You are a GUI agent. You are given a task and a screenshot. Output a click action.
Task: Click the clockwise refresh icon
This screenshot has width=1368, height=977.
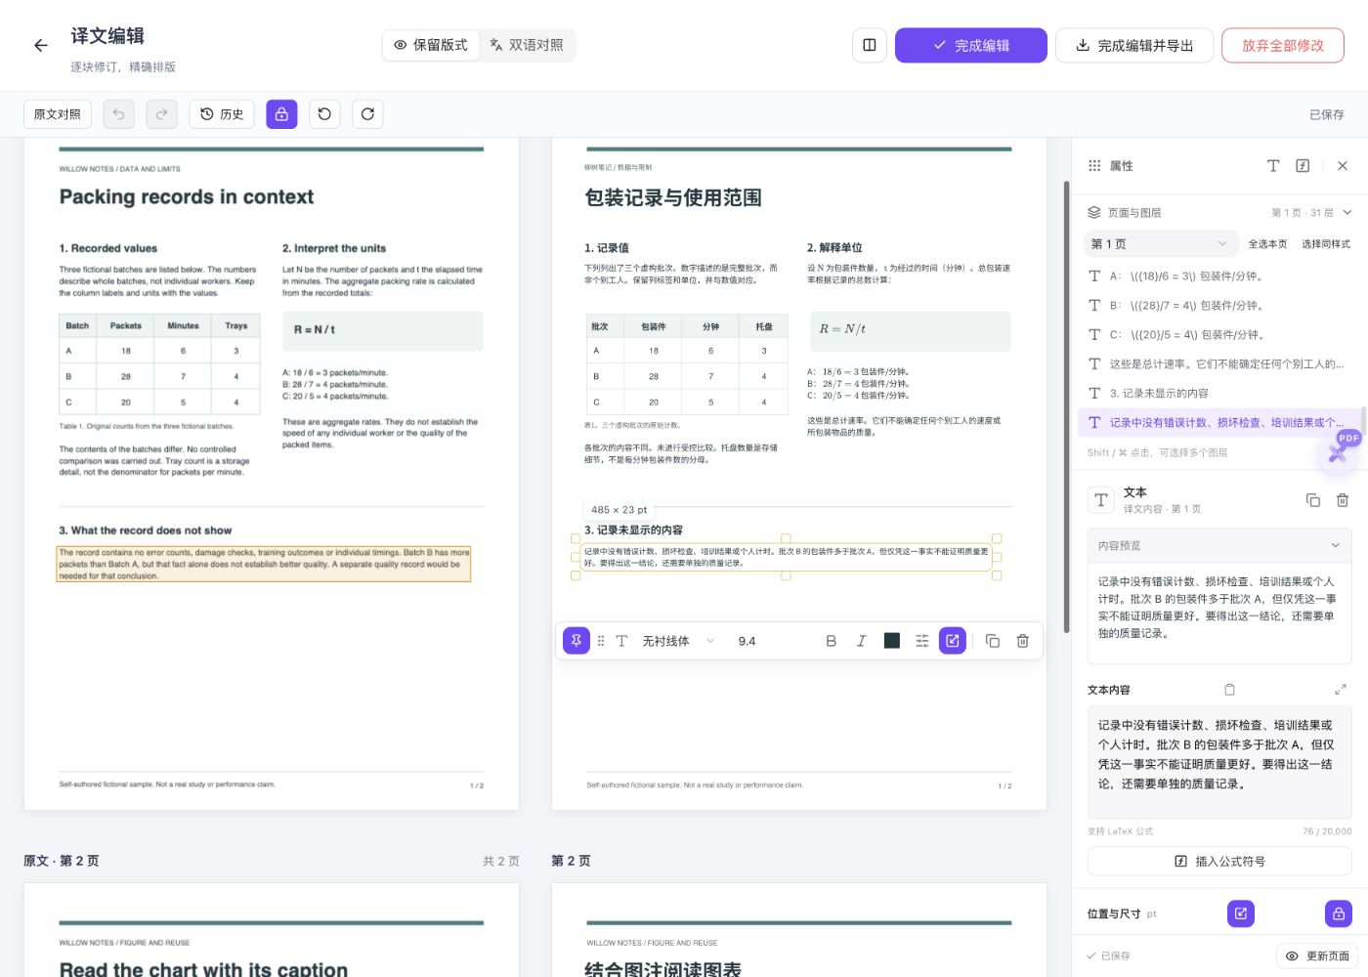[x=367, y=114]
